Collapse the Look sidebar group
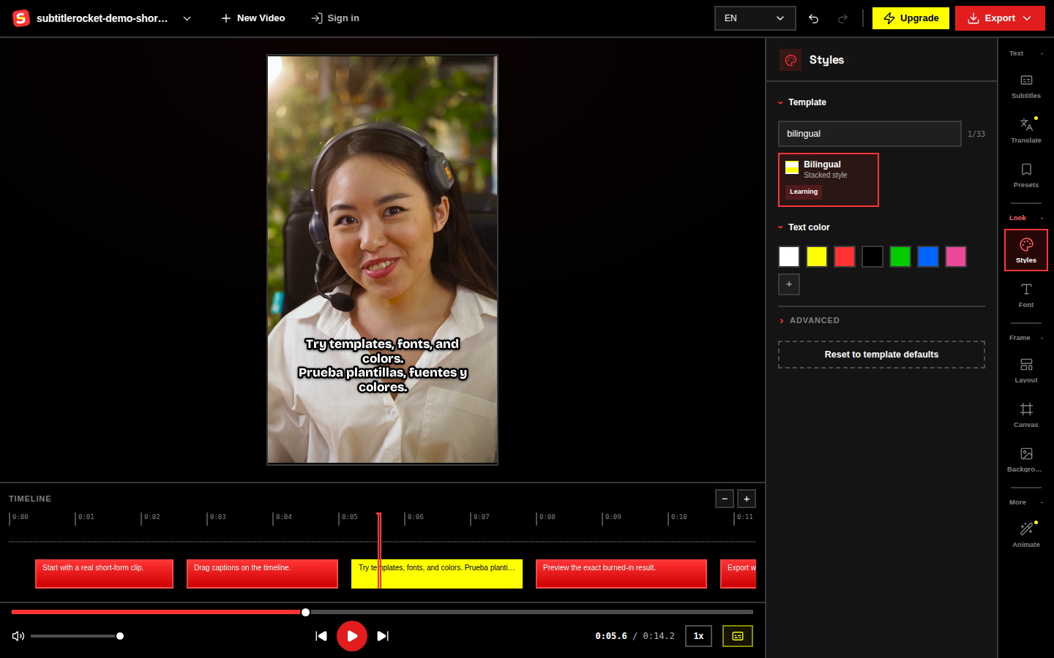1054x658 pixels. pos(1026,218)
